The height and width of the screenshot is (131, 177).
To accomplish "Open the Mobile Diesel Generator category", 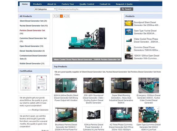I will click(32, 63).
